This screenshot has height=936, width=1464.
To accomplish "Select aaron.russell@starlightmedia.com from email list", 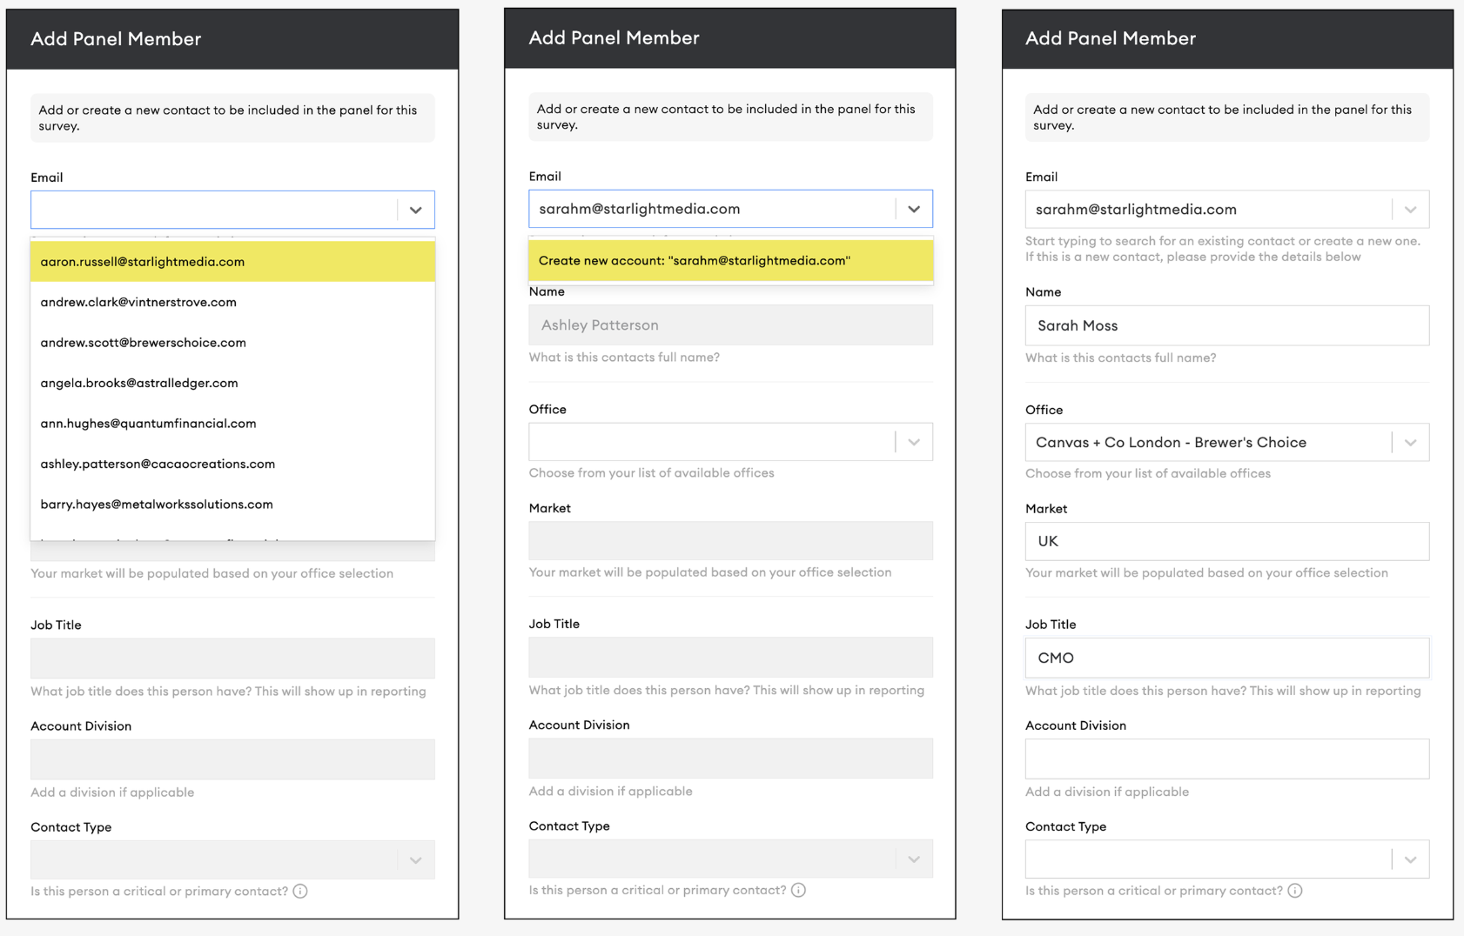I will 232,261.
